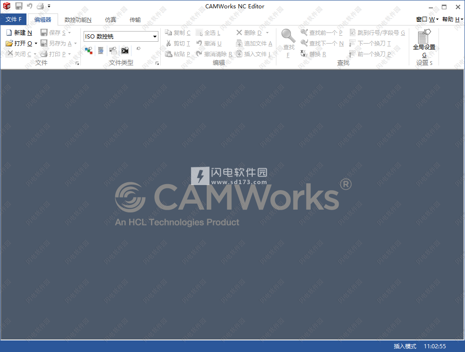465x352 pixels.
Task: Expand the arrow beside 打印 P
Action: [x=69, y=54]
